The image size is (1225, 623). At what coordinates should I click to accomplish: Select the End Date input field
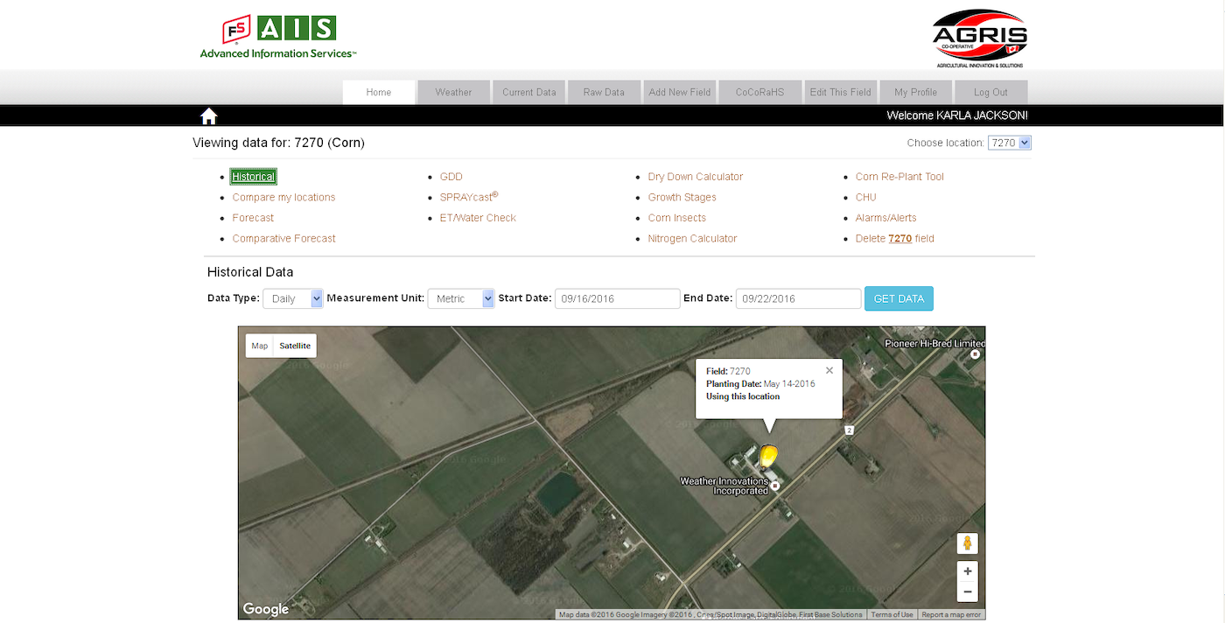click(x=798, y=298)
